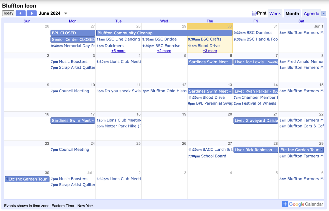This screenshot has height=211, width=329.
Task: Open 7pm Music Boosters on June 3
Action: click(x=69, y=62)
